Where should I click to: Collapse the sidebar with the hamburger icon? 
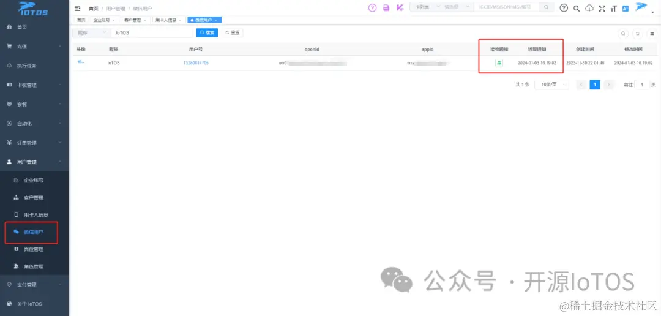[x=78, y=8]
